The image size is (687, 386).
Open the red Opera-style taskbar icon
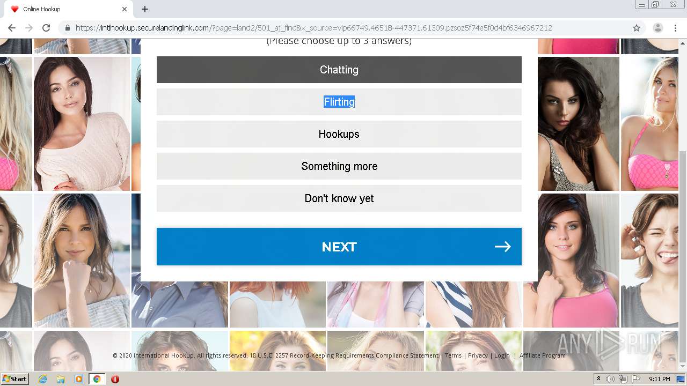(x=115, y=379)
